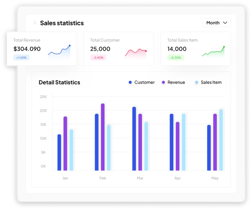Click the 5K y-axis label
The image size is (252, 210).
[x=43, y=152]
